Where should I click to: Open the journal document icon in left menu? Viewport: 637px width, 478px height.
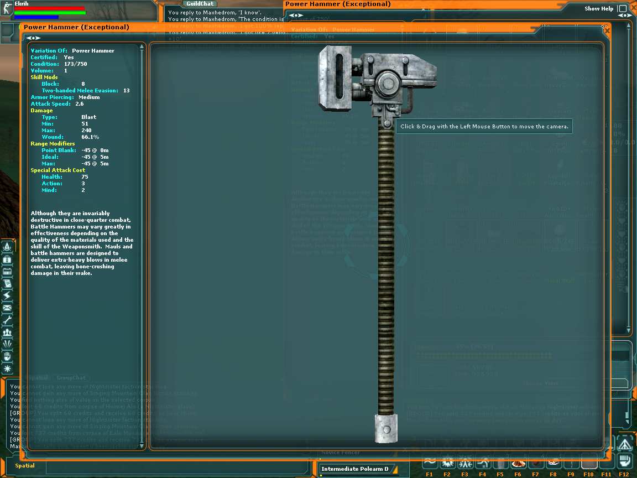click(x=7, y=284)
